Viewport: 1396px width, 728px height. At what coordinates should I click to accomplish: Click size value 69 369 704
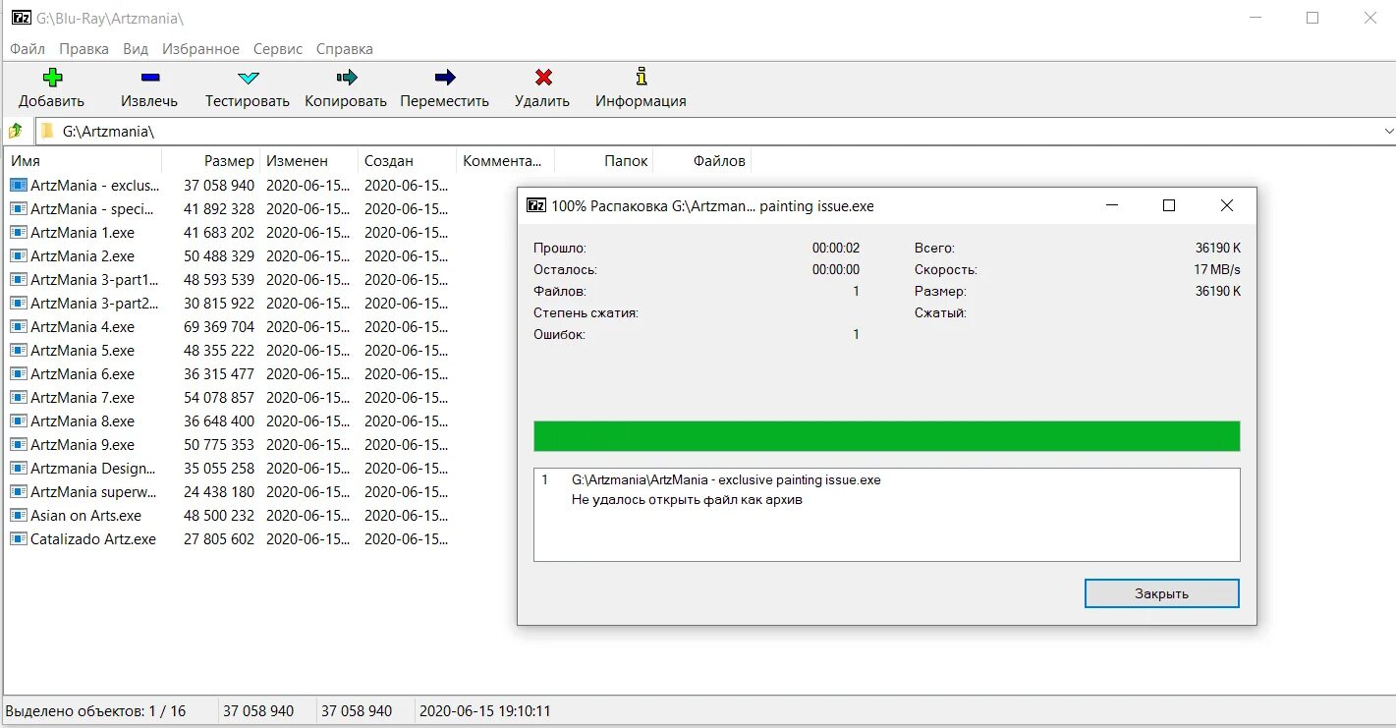[x=219, y=326]
